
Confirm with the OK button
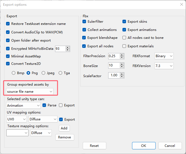[144, 146]
